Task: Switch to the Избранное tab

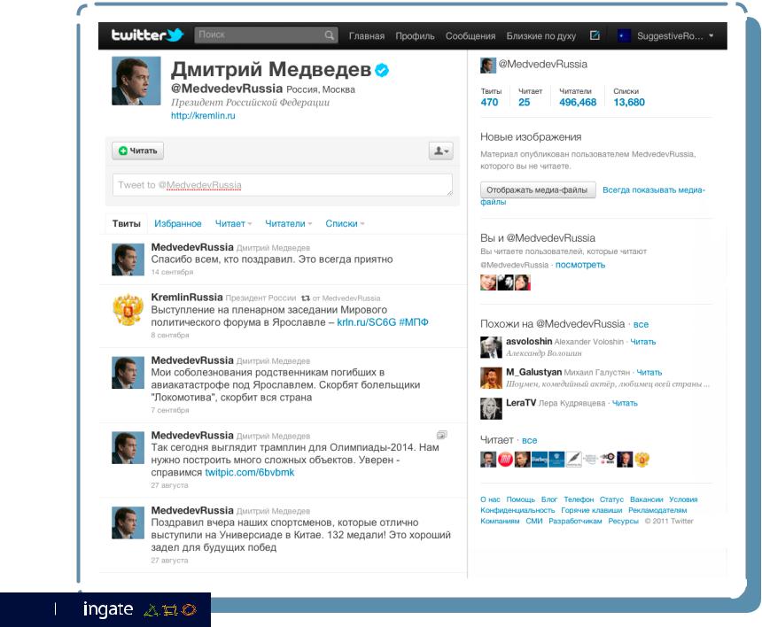Action: tap(178, 223)
